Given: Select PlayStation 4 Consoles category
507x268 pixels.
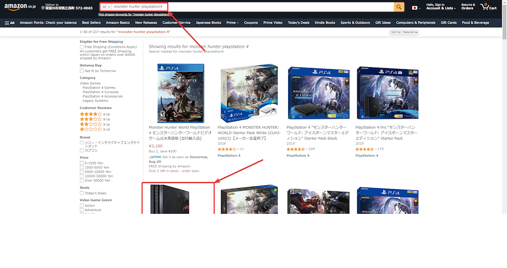Looking at the screenshot, I should pyautogui.click(x=100, y=92).
